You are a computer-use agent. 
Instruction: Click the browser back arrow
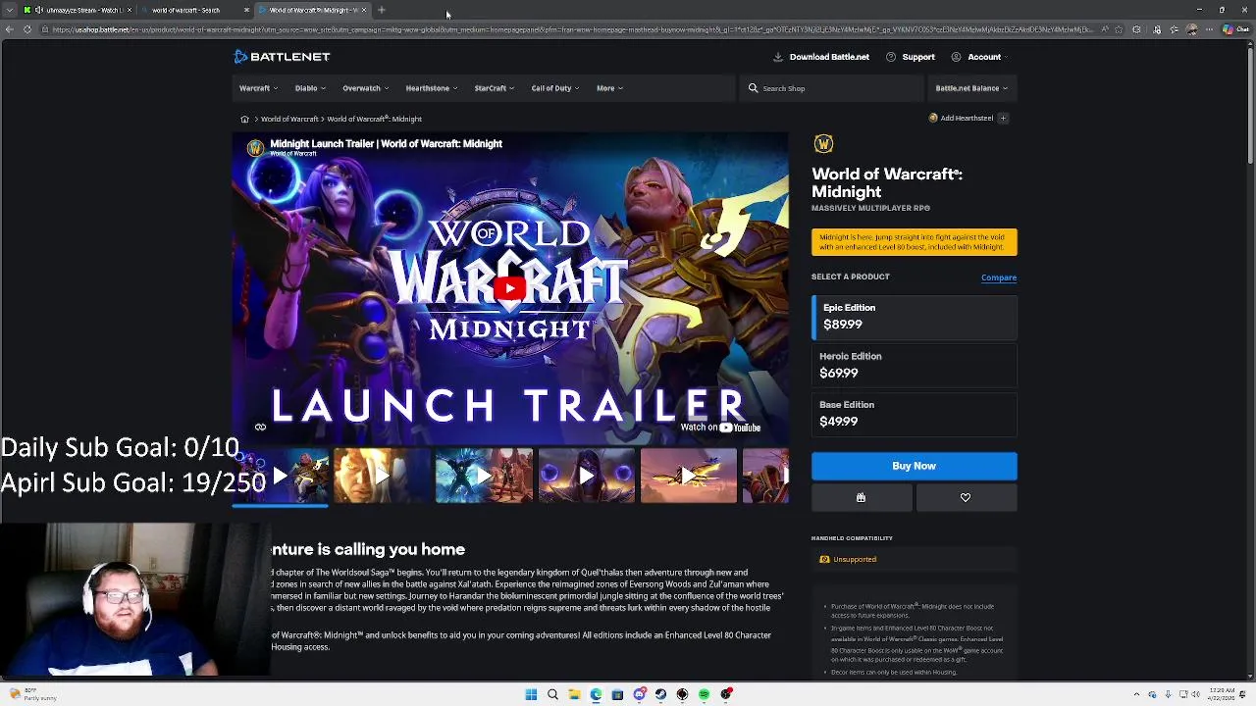coord(9,29)
